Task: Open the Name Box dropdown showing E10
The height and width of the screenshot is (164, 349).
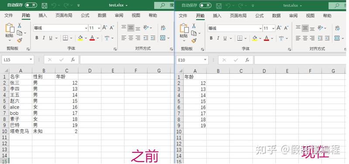Action: click(205, 60)
